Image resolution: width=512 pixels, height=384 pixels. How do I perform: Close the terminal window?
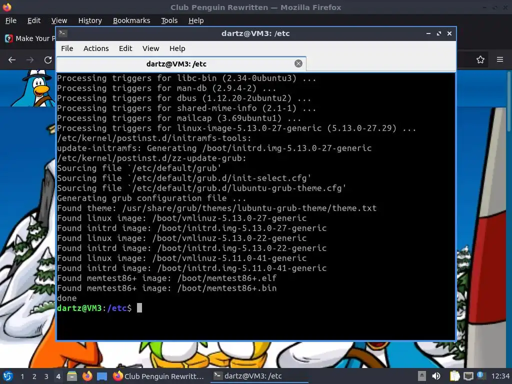(x=449, y=33)
